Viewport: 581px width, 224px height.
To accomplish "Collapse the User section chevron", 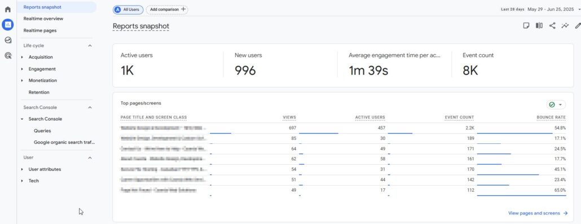I will (x=90, y=157).
